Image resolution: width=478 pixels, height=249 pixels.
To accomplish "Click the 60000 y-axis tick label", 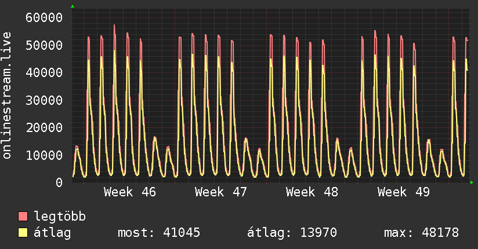I will click(x=44, y=17).
